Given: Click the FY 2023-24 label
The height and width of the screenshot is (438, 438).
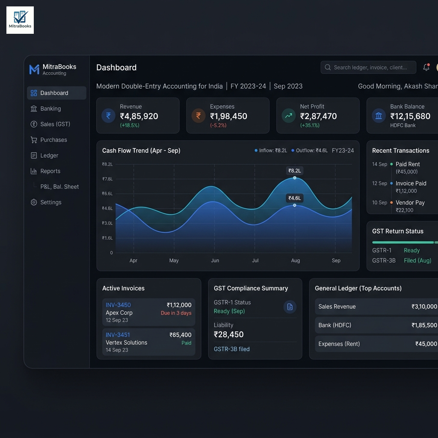Looking at the screenshot, I should [248, 86].
